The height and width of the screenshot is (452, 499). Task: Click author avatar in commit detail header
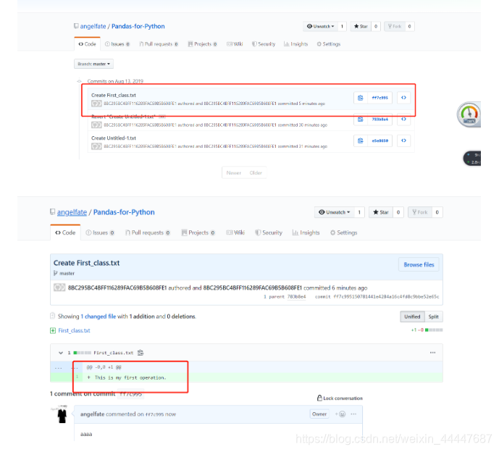59,288
